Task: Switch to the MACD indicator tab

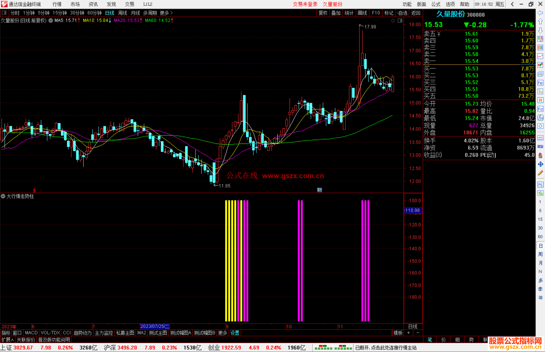Action: pos(31,333)
